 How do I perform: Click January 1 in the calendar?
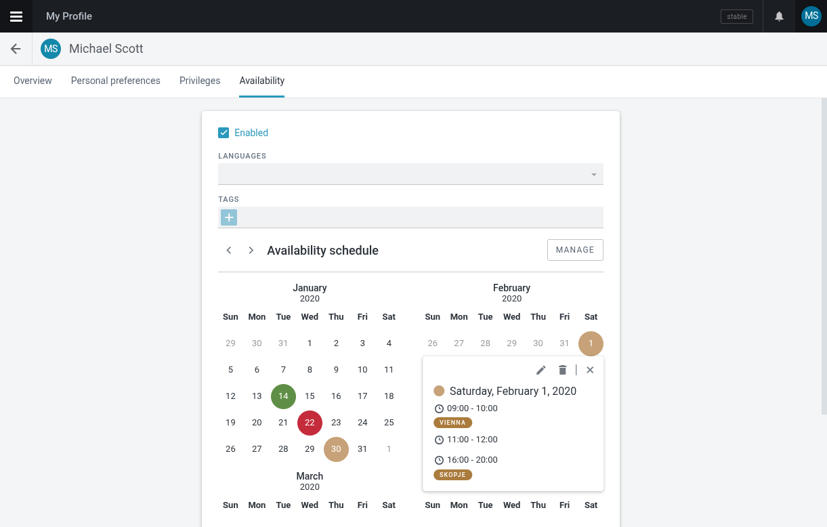pos(310,343)
